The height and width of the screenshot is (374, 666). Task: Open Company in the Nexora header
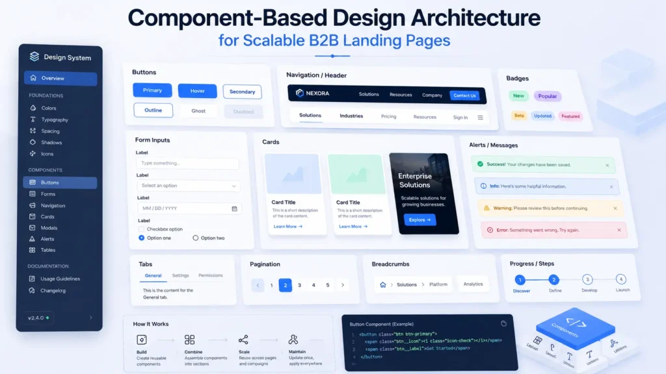[432, 95]
